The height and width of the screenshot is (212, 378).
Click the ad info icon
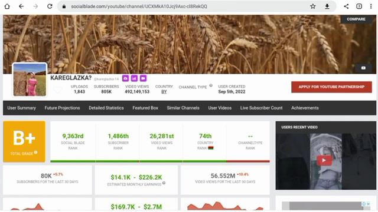[364, 204]
